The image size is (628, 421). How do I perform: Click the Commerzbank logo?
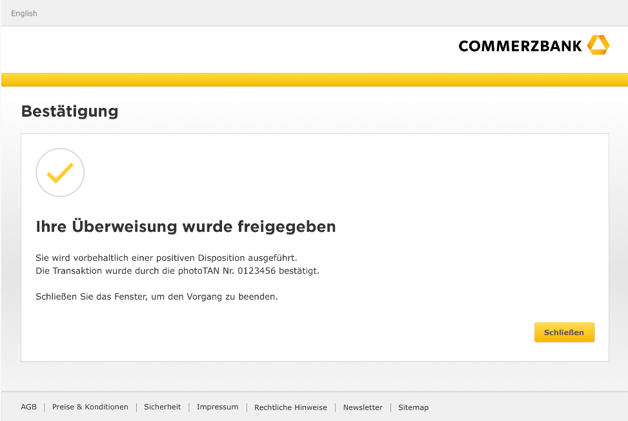(x=534, y=45)
